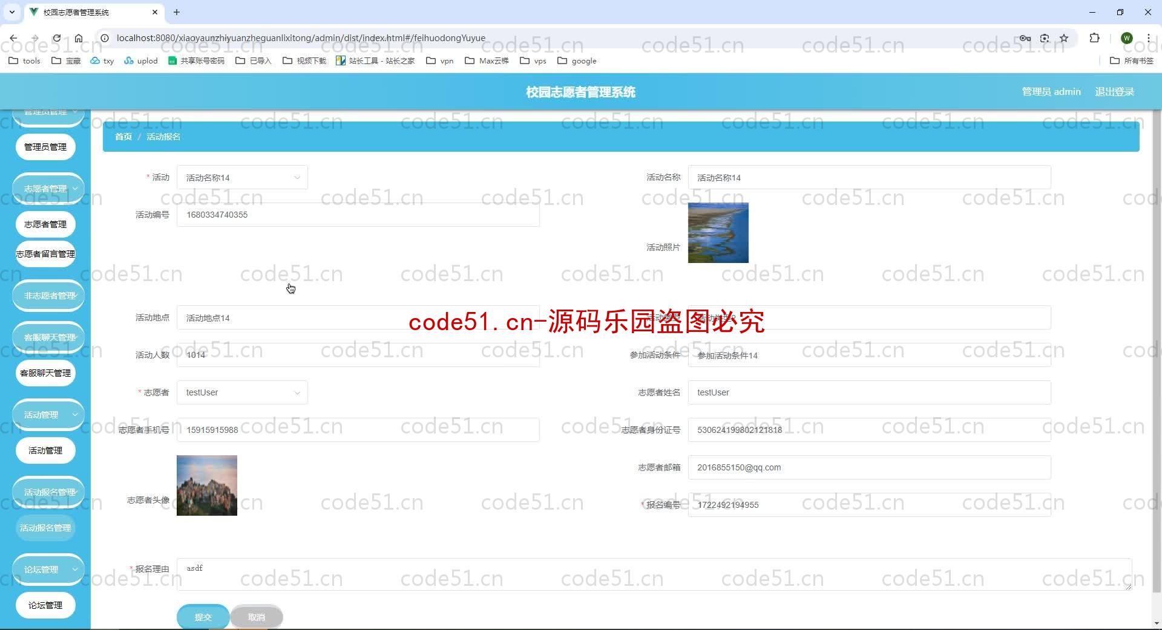Image resolution: width=1162 pixels, height=630 pixels.
Task: Submit the form with 提交 button
Action: pyautogui.click(x=203, y=617)
